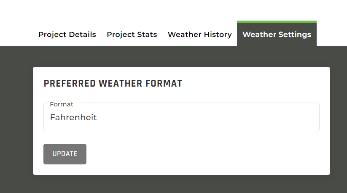Open the Project Details tab
347x193 pixels.
[x=67, y=34]
